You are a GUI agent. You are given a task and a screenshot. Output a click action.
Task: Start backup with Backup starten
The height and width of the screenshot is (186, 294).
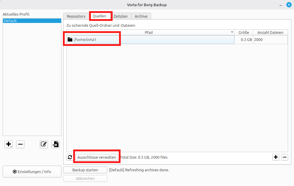coord(85,170)
